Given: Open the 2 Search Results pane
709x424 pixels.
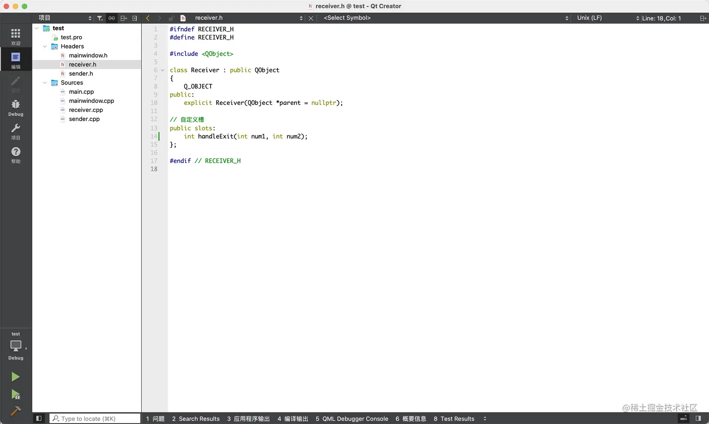Looking at the screenshot, I should tap(196, 418).
